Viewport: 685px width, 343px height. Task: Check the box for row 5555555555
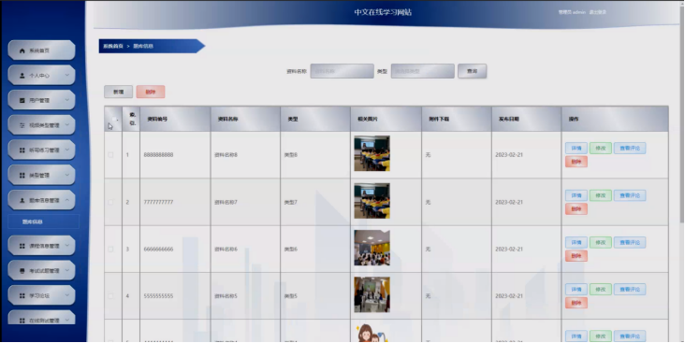point(110,296)
